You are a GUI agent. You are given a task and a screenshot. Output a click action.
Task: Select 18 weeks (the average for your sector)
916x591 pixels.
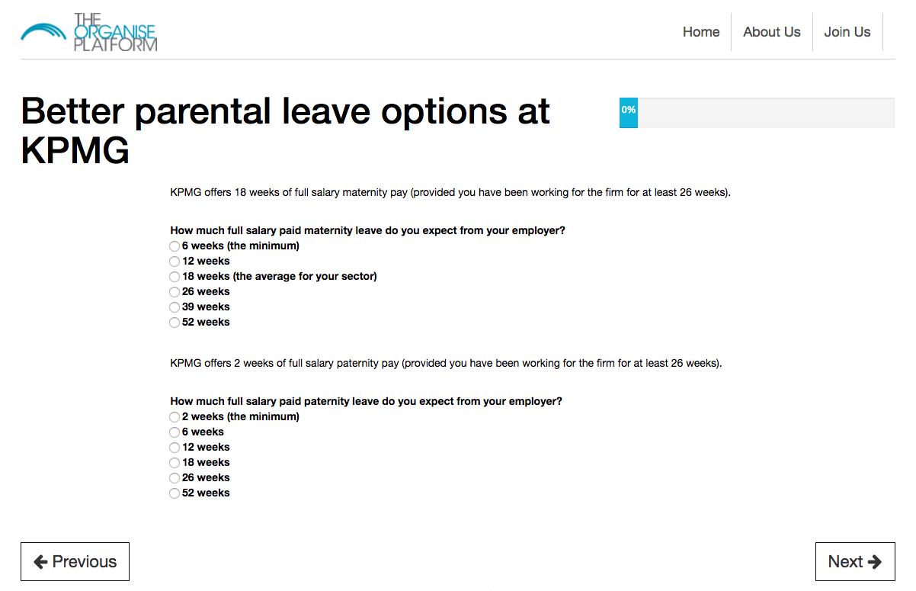click(x=175, y=277)
